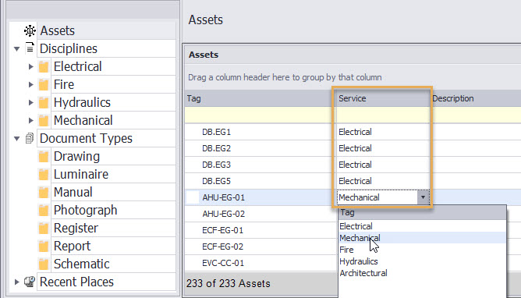This screenshot has width=521, height=298.
Task: Click the Disciplines list icon
Action: [30, 48]
